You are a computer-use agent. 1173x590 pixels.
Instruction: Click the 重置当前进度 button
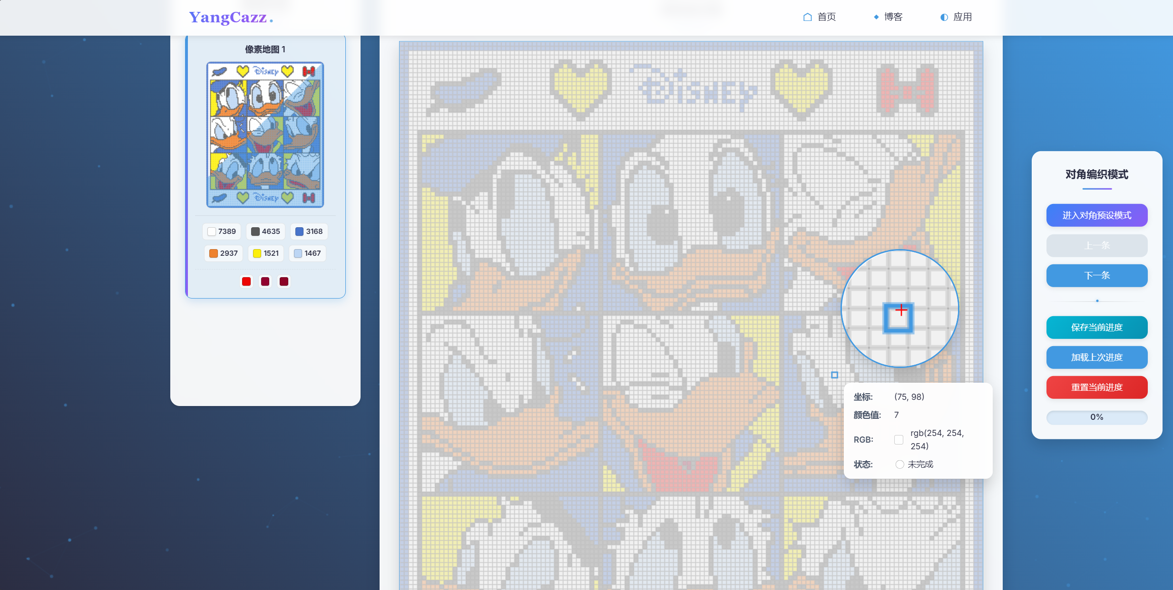click(1097, 387)
